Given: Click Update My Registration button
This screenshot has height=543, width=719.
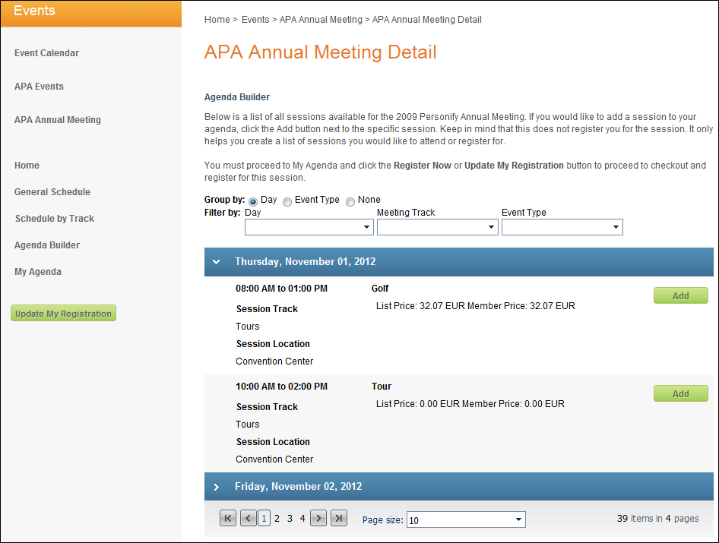Looking at the screenshot, I should click(63, 314).
